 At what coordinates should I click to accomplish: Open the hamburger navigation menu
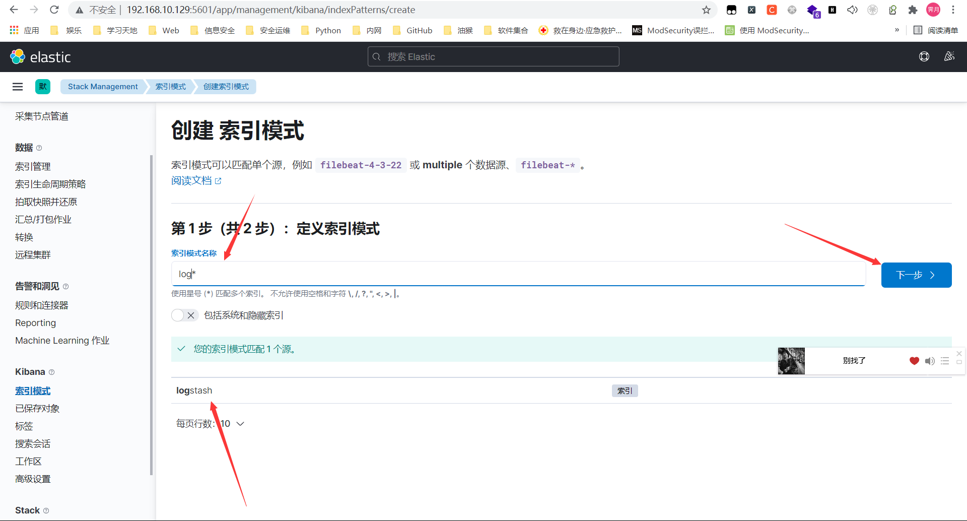click(x=18, y=87)
